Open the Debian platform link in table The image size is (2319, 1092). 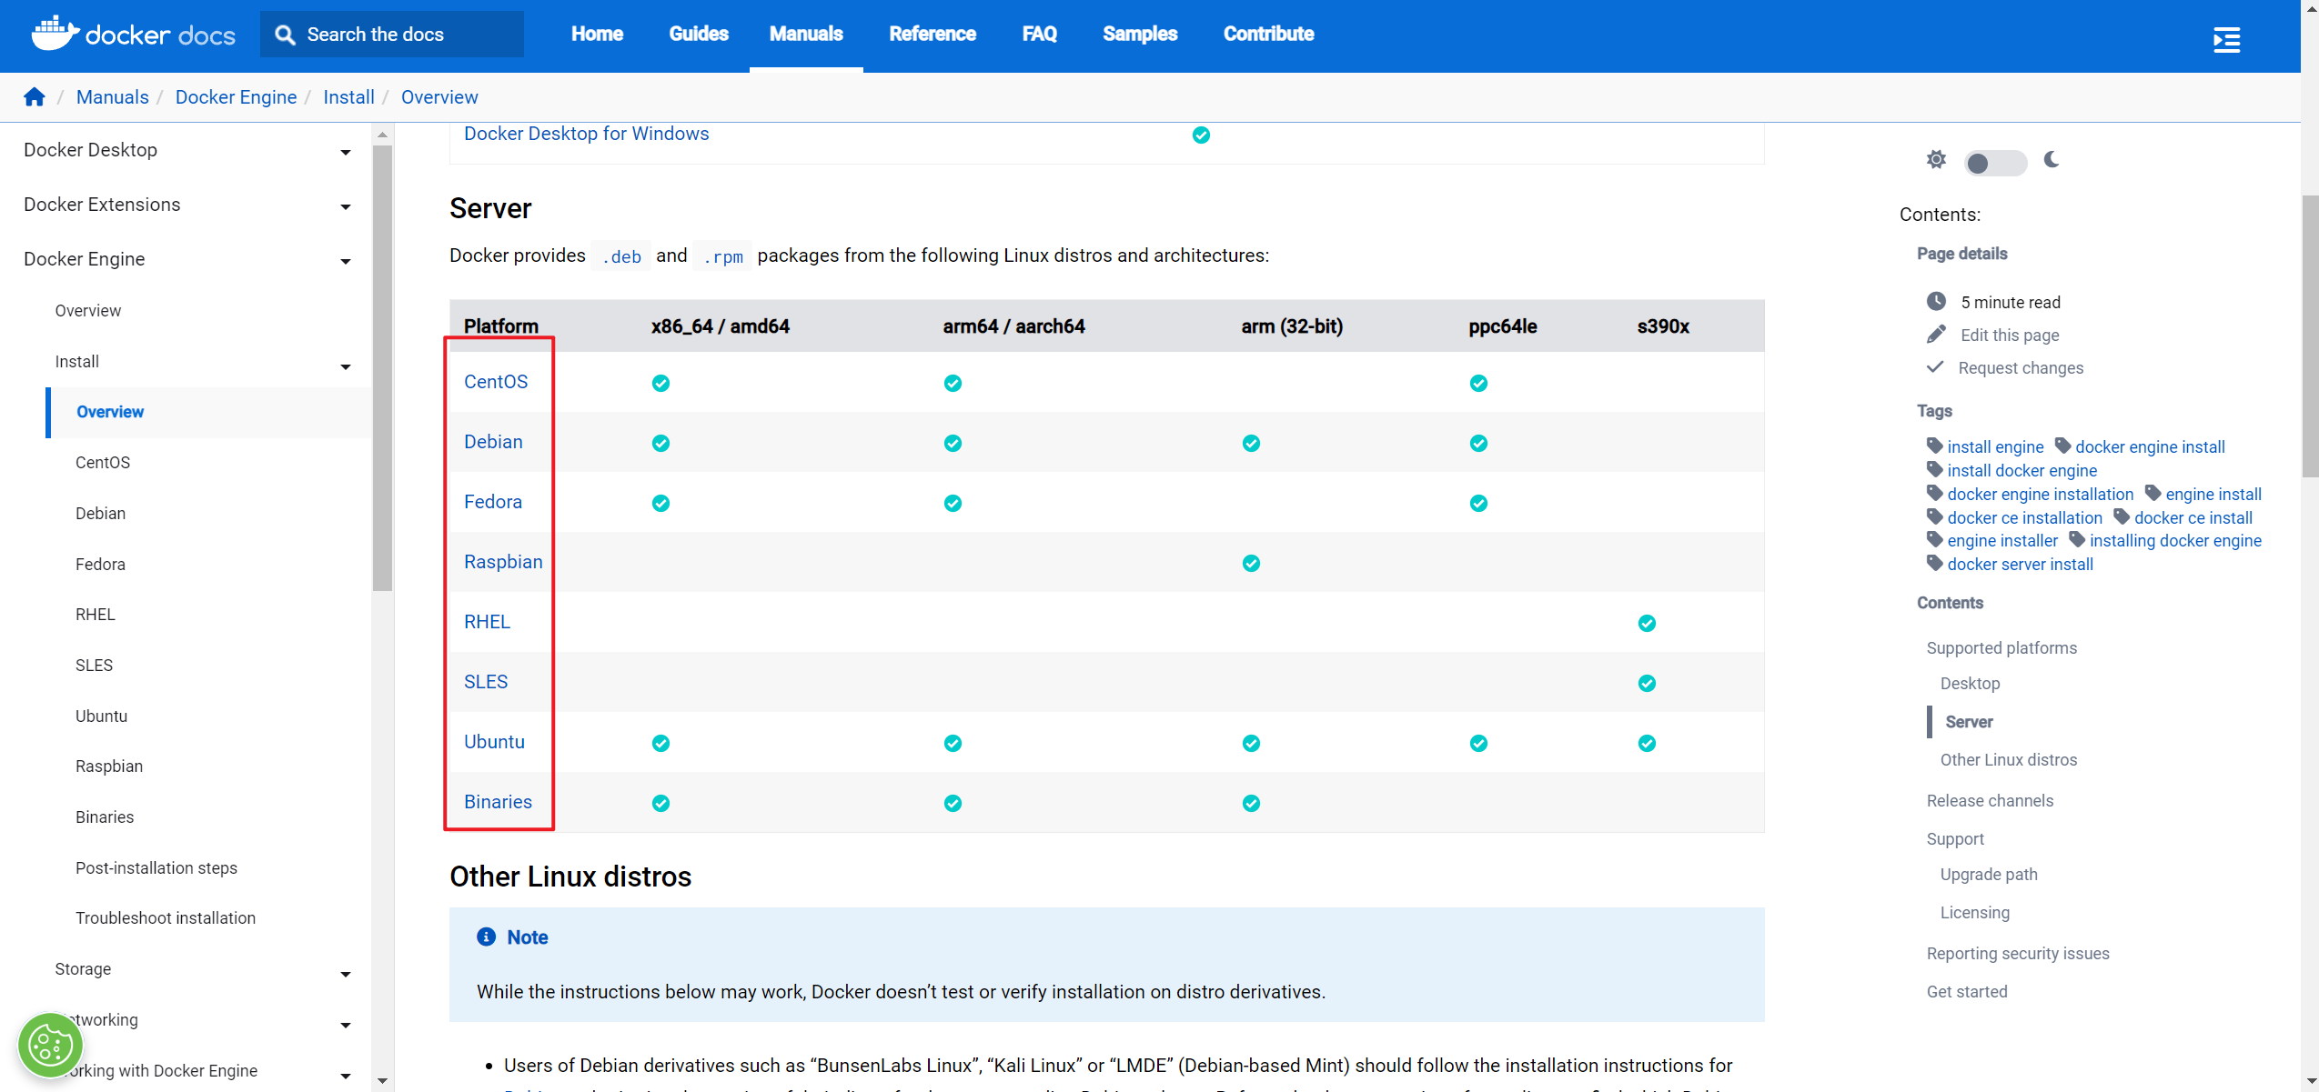493,442
